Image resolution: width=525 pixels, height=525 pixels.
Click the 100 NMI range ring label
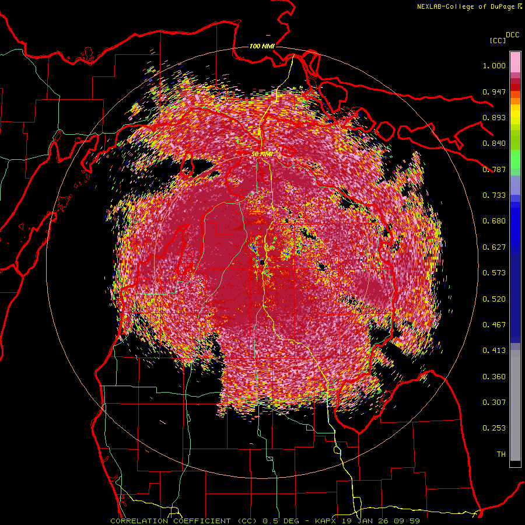262,46
